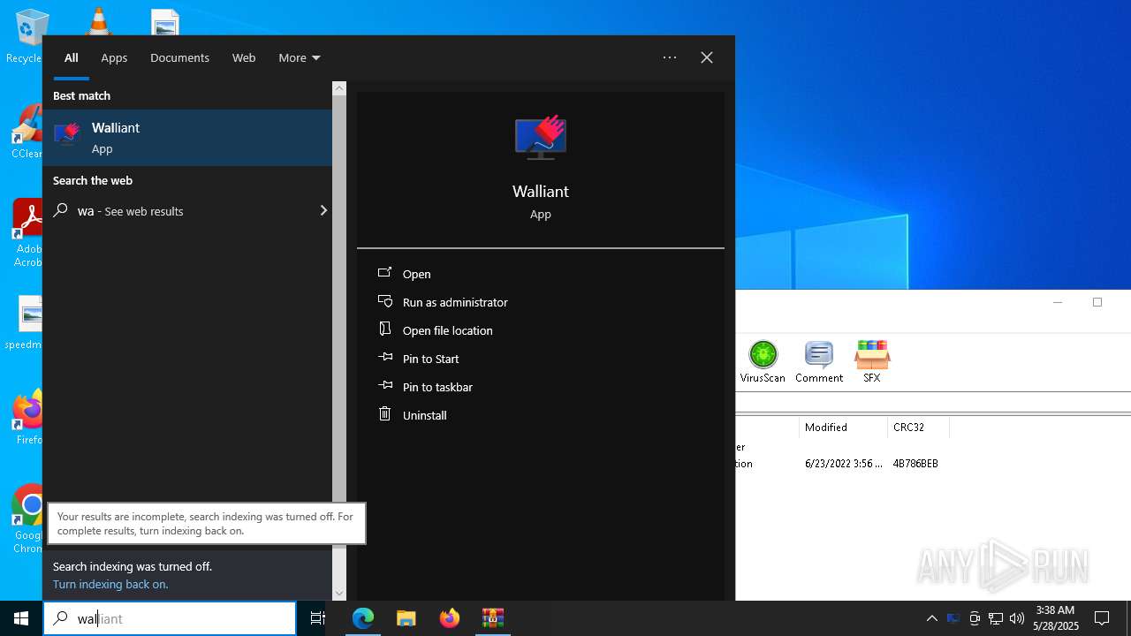Switch to the All search tab
The width and height of the screenshot is (1131, 636).
click(72, 57)
